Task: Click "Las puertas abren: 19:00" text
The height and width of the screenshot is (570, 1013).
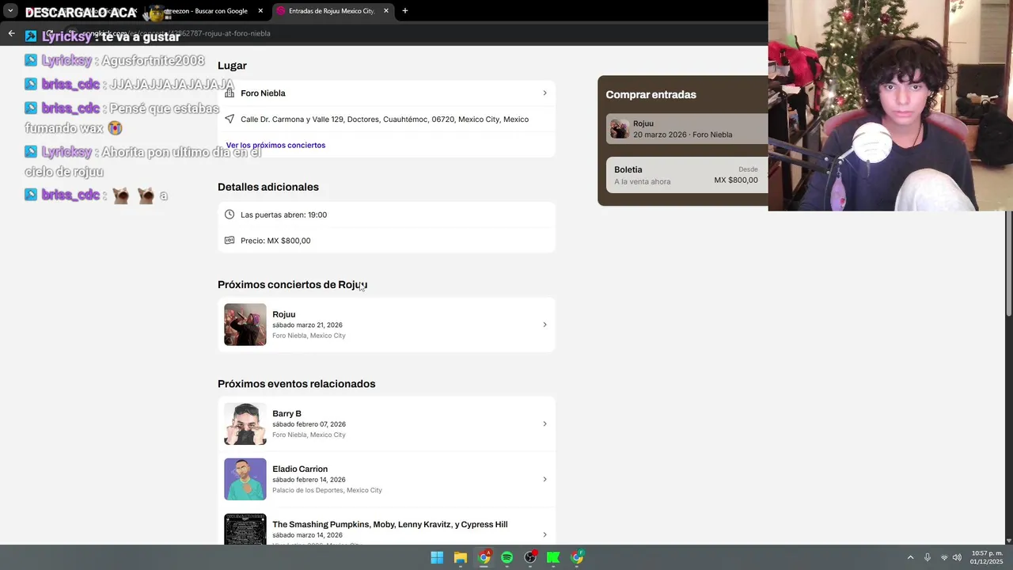Action: coord(283,215)
